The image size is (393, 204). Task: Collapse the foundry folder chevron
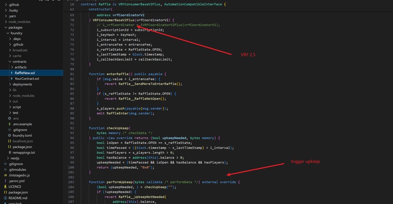[x=8, y=33]
